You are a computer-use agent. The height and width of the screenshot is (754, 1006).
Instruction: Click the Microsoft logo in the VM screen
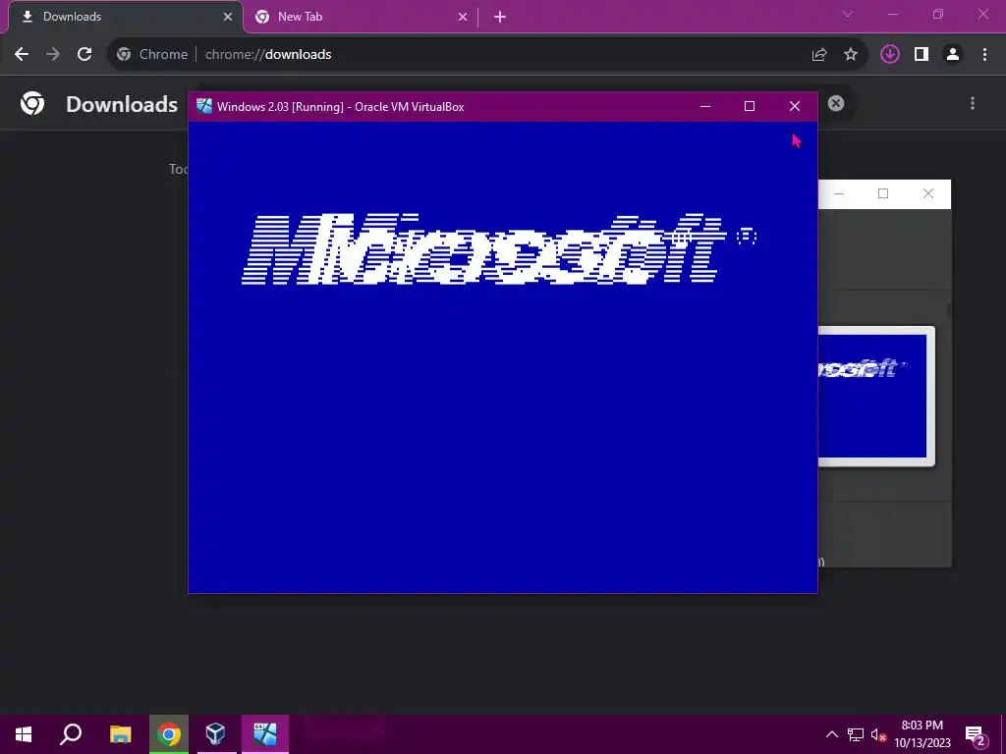pos(499,248)
